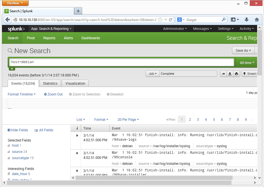
Task: Click the browser Back arrow button
Action: (7, 20)
